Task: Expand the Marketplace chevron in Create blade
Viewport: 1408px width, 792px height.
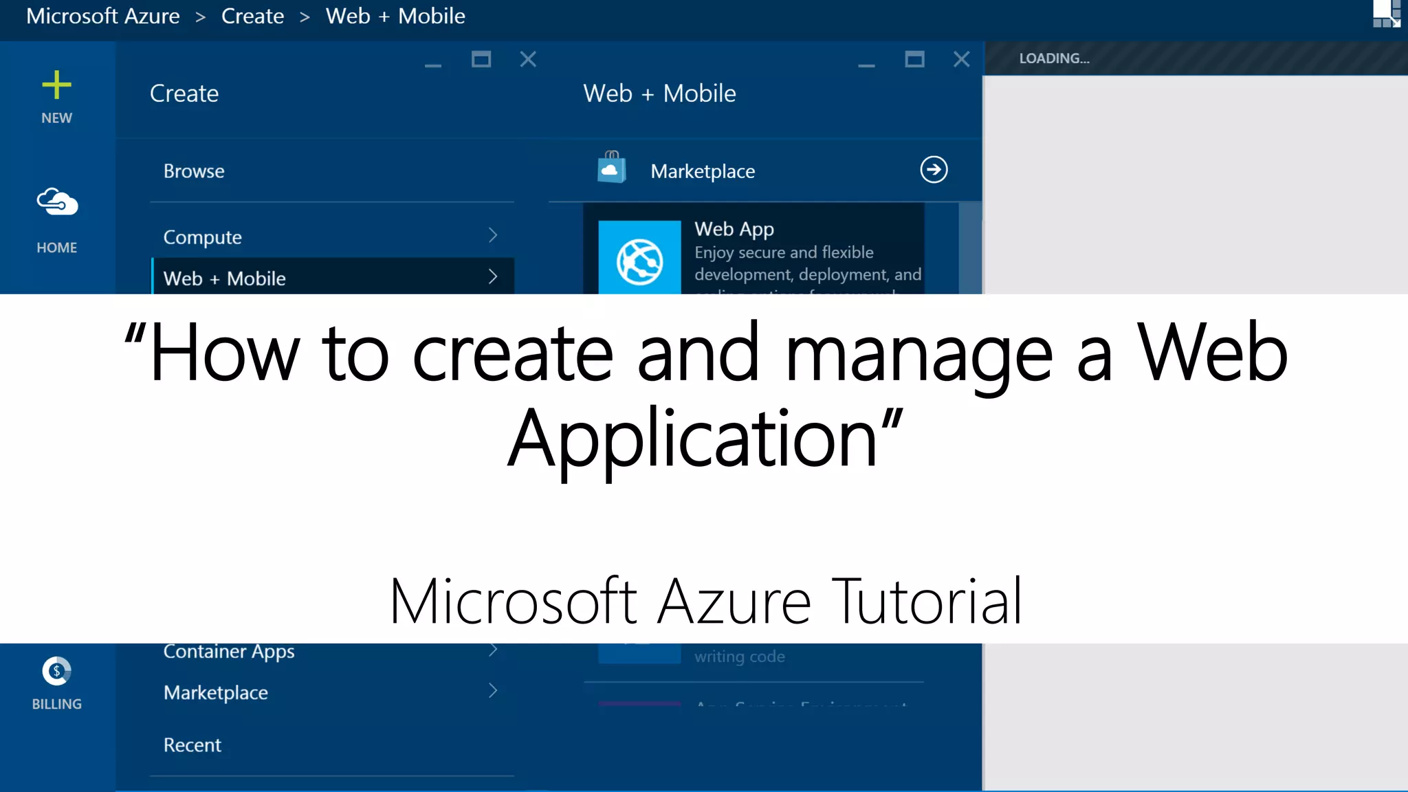Action: pyautogui.click(x=493, y=691)
